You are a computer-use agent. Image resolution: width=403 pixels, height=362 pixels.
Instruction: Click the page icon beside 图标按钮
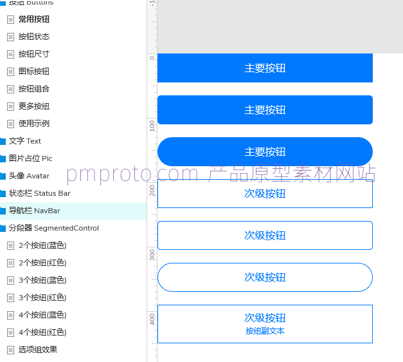pos(10,71)
